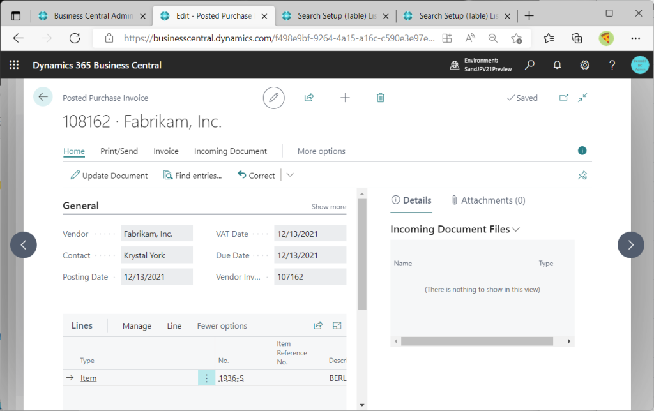Image resolution: width=654 pixels, height=411 pixels.
Task: Click the Vendor Invoice No. field 107162
Action: click(x=310, y=277)
